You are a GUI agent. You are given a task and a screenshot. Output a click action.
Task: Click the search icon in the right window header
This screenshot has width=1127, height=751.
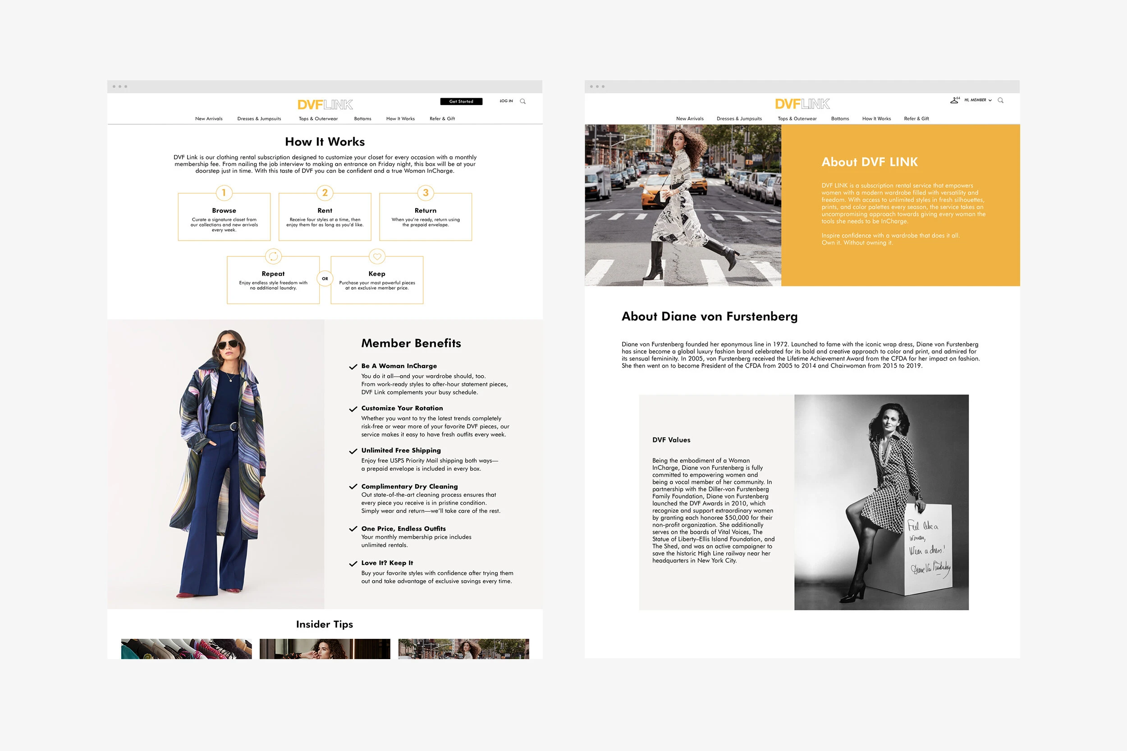pos(1000,100)
